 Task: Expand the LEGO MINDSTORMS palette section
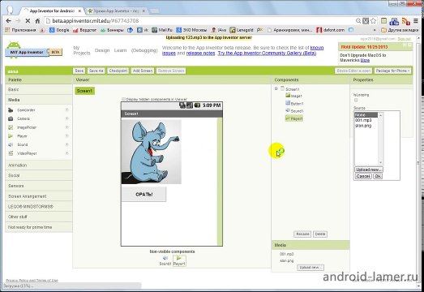38,207
